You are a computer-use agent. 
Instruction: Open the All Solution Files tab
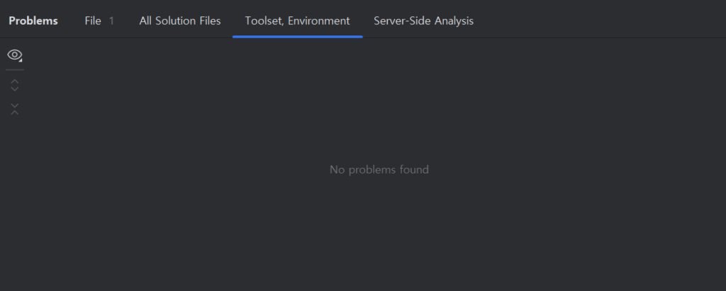point(180,21)
